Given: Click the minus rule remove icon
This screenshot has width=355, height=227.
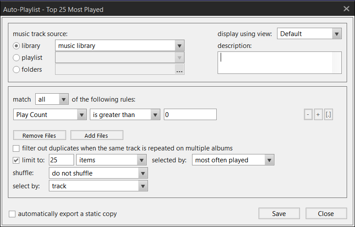Looking at the screenshot, I should tap(308, 115).
